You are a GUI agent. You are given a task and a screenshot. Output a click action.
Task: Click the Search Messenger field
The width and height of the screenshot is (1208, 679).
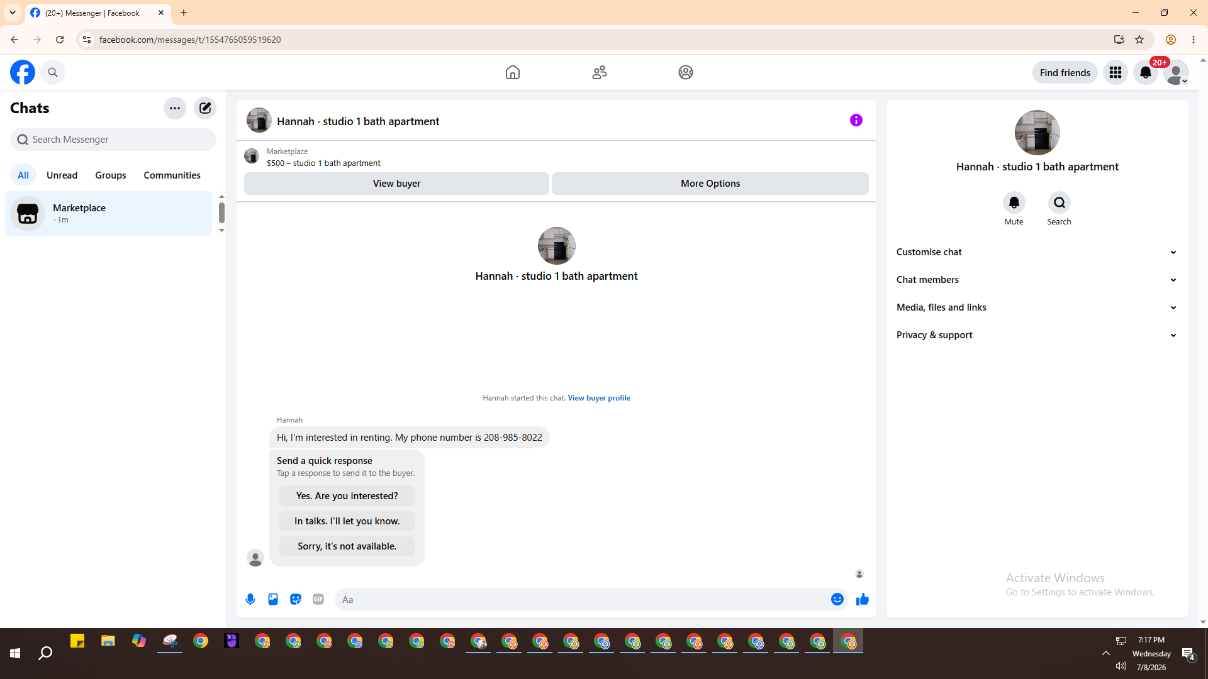[113, 140]
